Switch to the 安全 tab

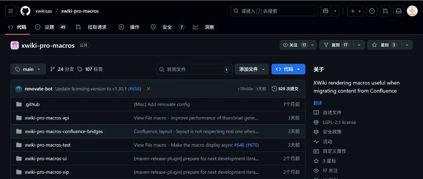point(168,27)
